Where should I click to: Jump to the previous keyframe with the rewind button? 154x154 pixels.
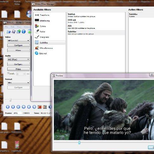coord(29,107)
